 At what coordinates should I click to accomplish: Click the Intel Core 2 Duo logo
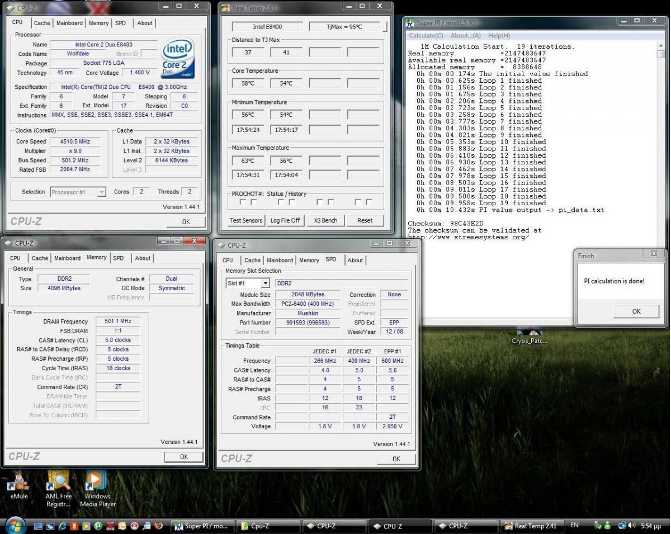(x=178, y=59)
